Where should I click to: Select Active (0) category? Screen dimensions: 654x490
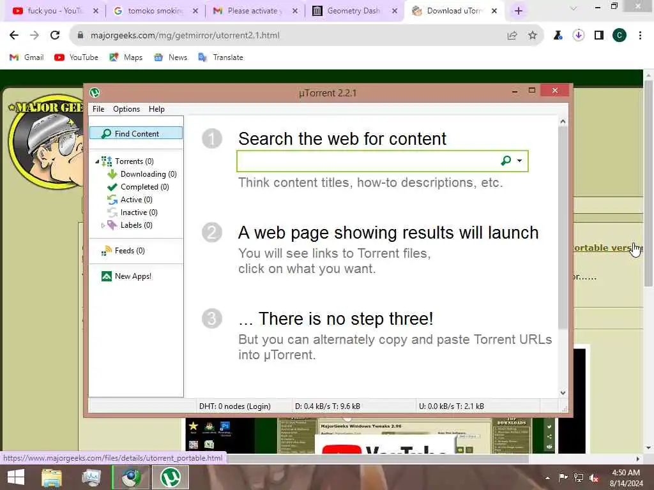(x=137, y=200)
